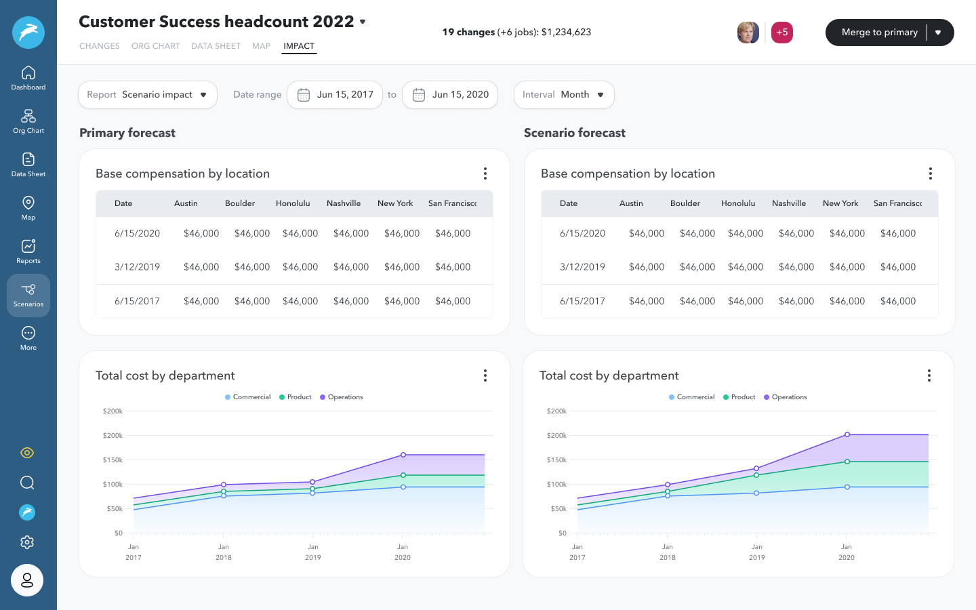976x610 pixels.
Task: Open the Jun 15, 2017 start date field
Action: tap(335, 95)
